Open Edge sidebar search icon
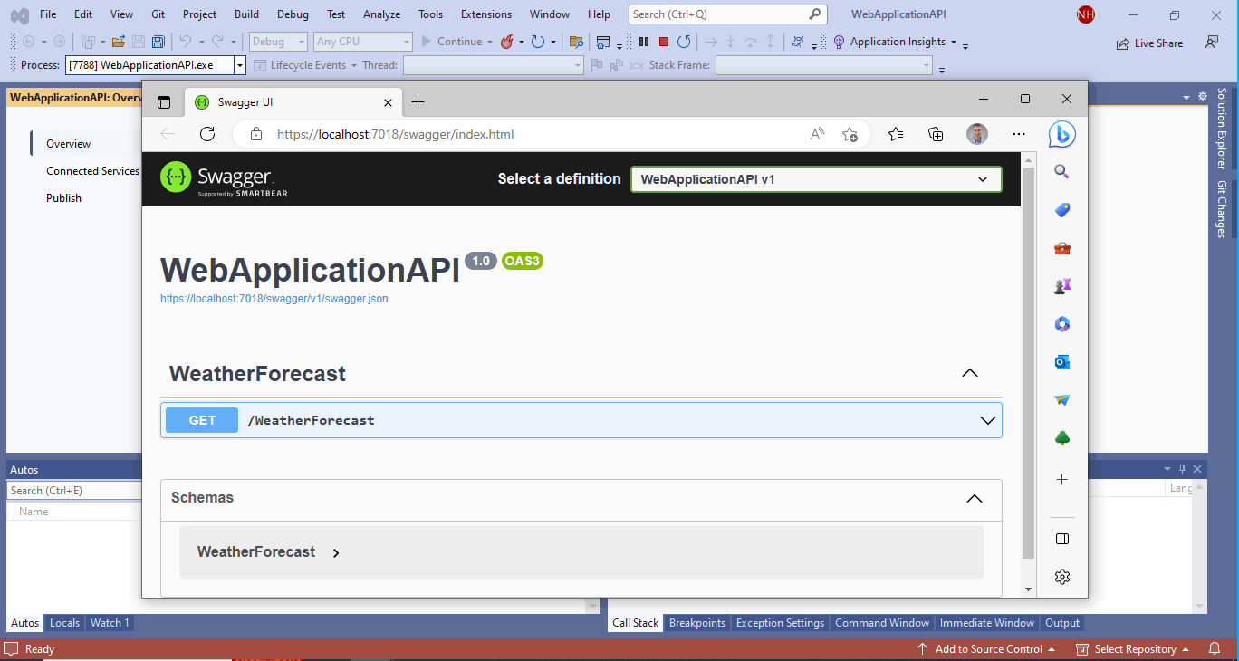Viewport: 1239px width, 661px height. pos(1062,172)
